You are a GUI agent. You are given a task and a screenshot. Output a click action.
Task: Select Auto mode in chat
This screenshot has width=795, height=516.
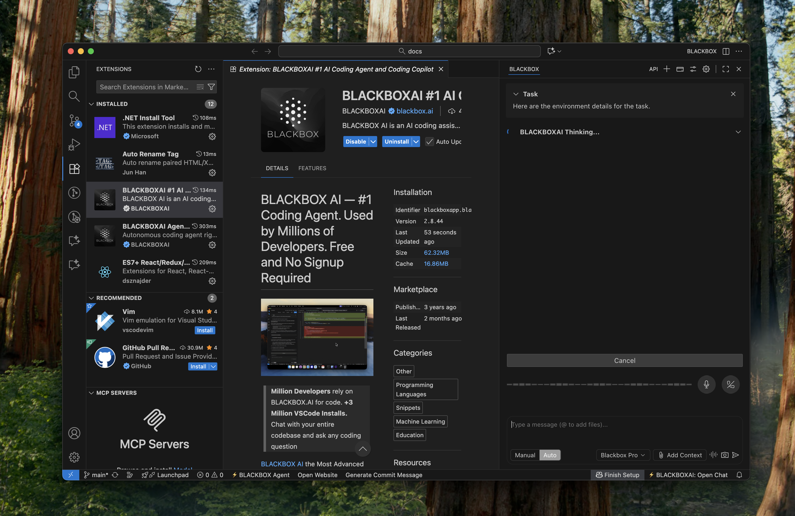tap(550, 455)
